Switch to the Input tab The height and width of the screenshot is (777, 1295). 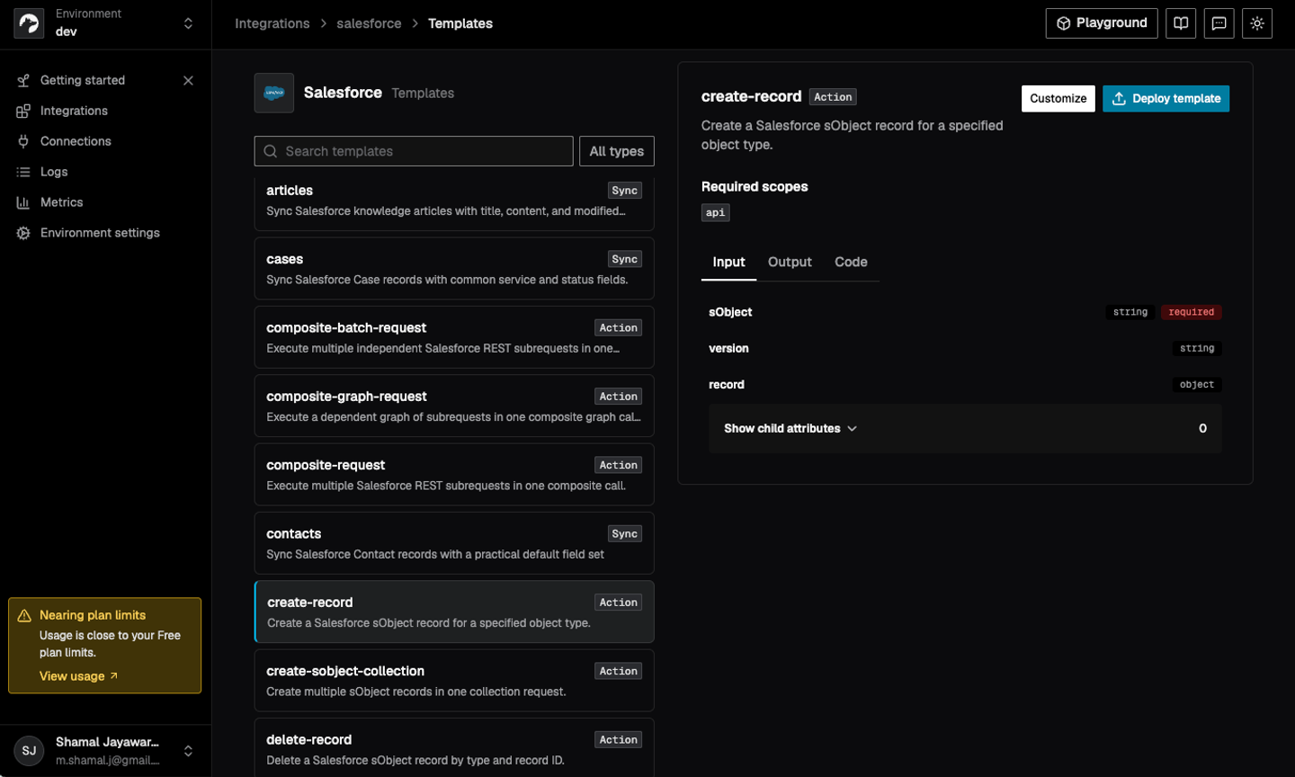click(728, 262)
